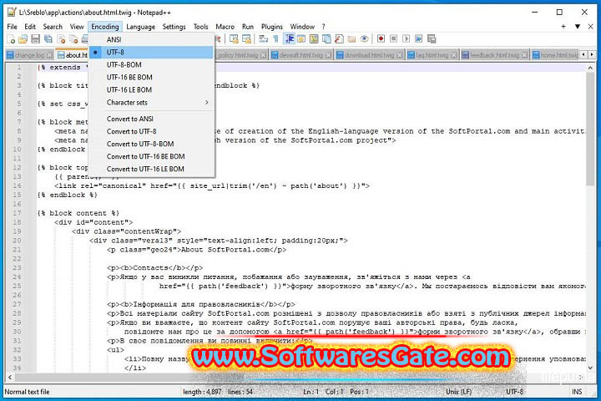Click horizontal scrollbar left arrow
Screen dimensions: 601x401
click(x=9, y=378)
